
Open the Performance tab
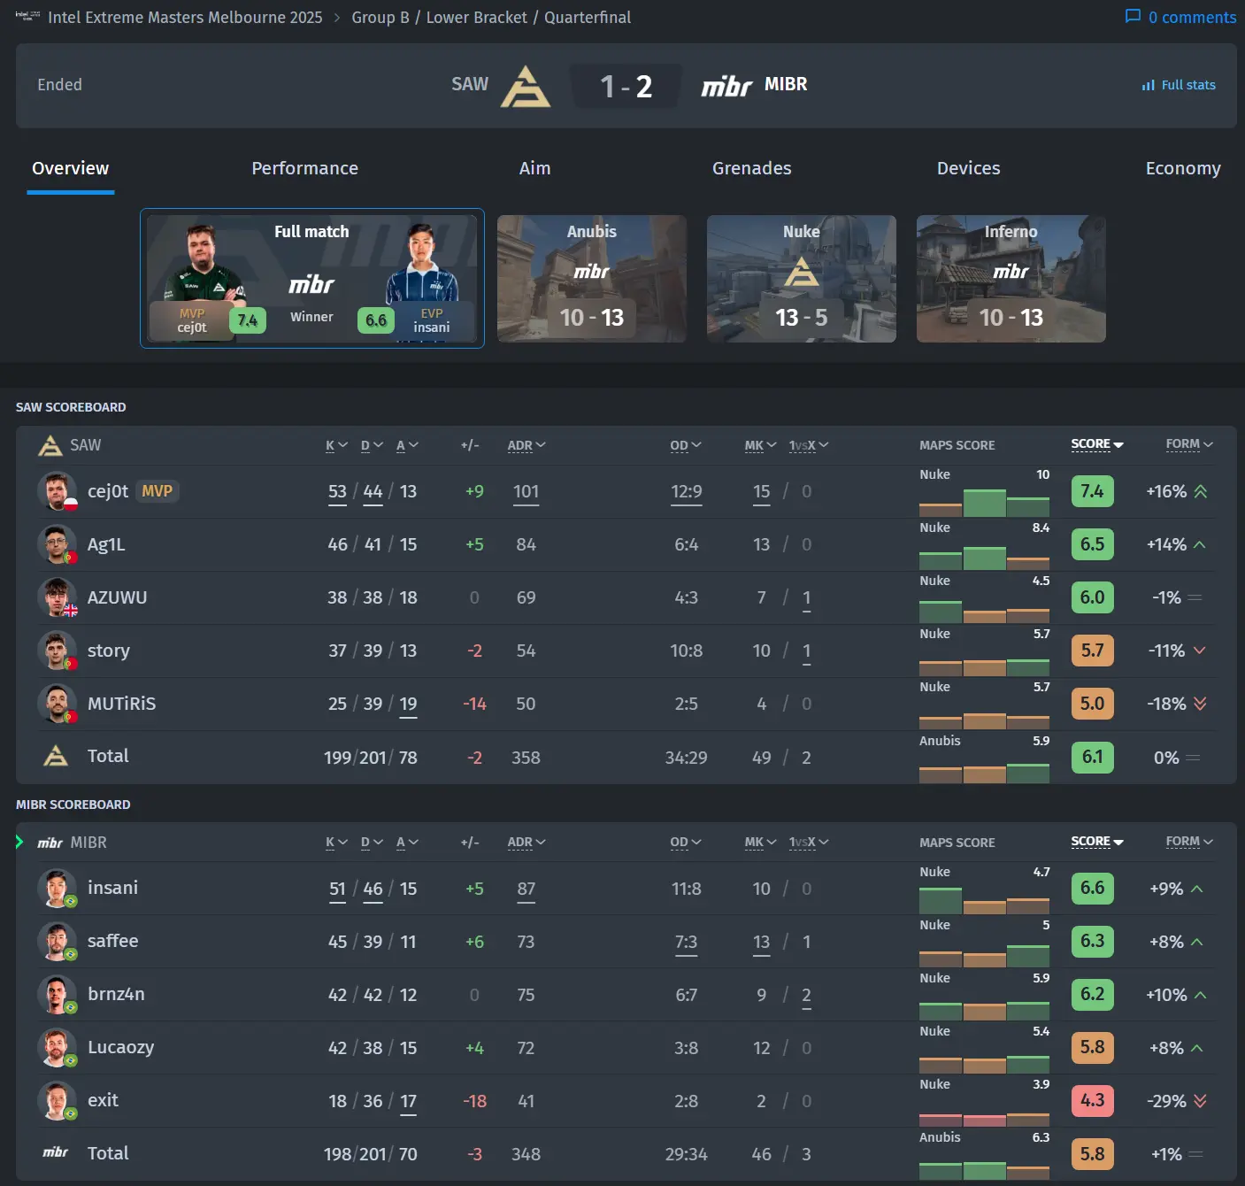(x=304, y=168)
